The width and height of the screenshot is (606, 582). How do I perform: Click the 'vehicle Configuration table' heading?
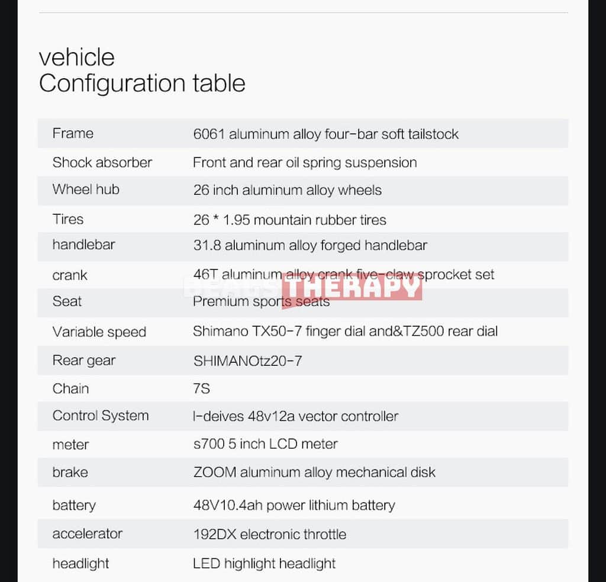[x=142, y=71]
